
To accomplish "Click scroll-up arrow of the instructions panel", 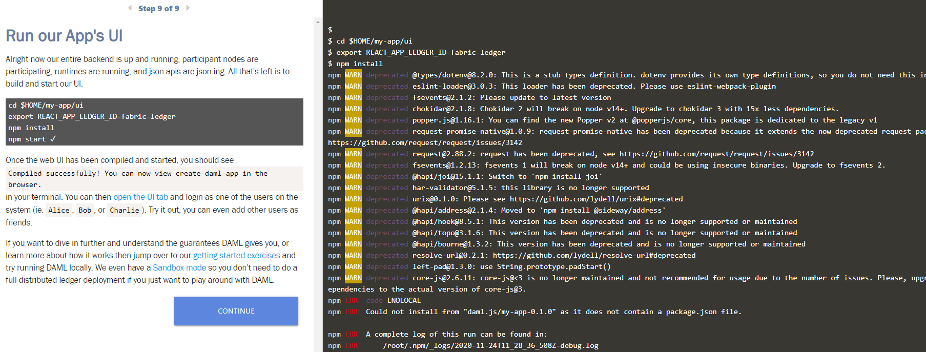I will (x=318, y=22).
